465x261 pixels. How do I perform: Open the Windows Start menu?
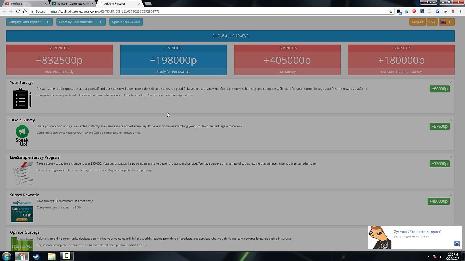[6, 257]
